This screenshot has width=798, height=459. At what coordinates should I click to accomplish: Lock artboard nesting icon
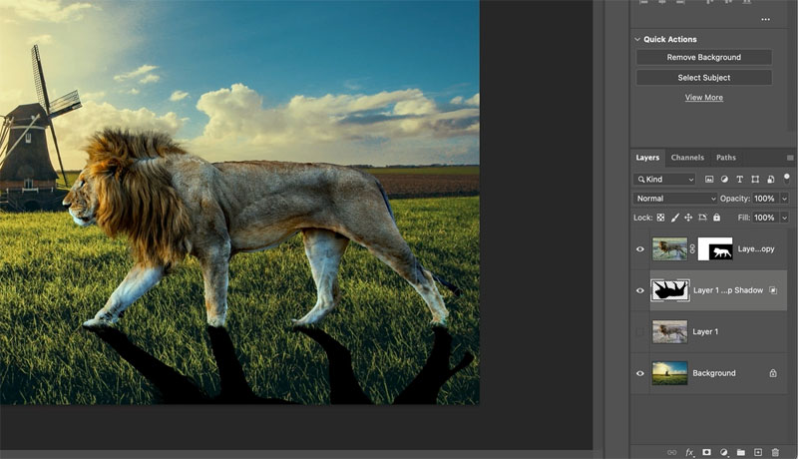[703, 218]
